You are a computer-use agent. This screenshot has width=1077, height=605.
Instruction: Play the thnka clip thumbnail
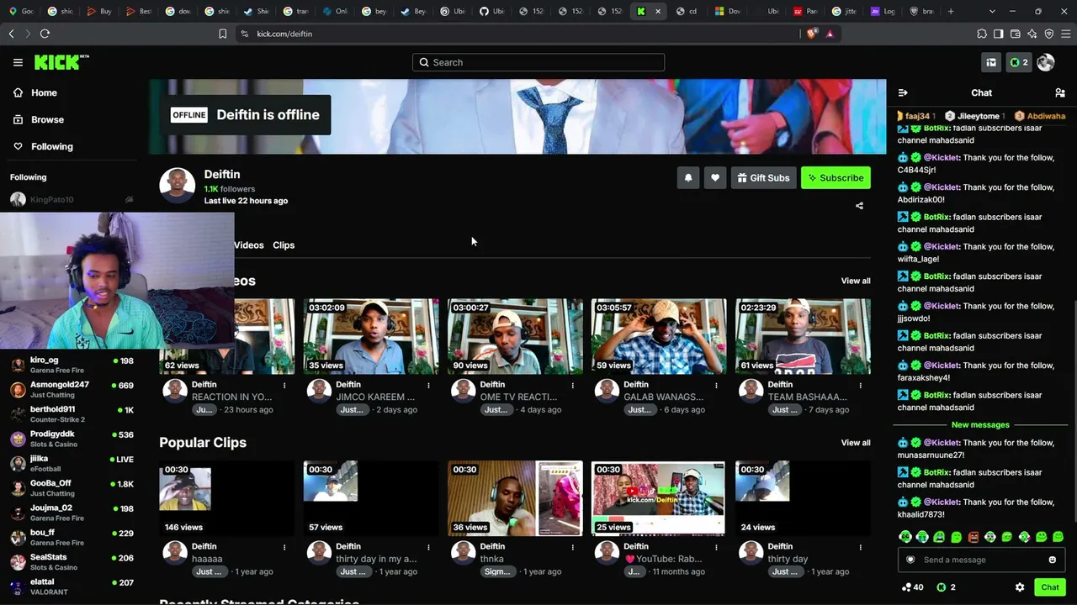[515, 498]
